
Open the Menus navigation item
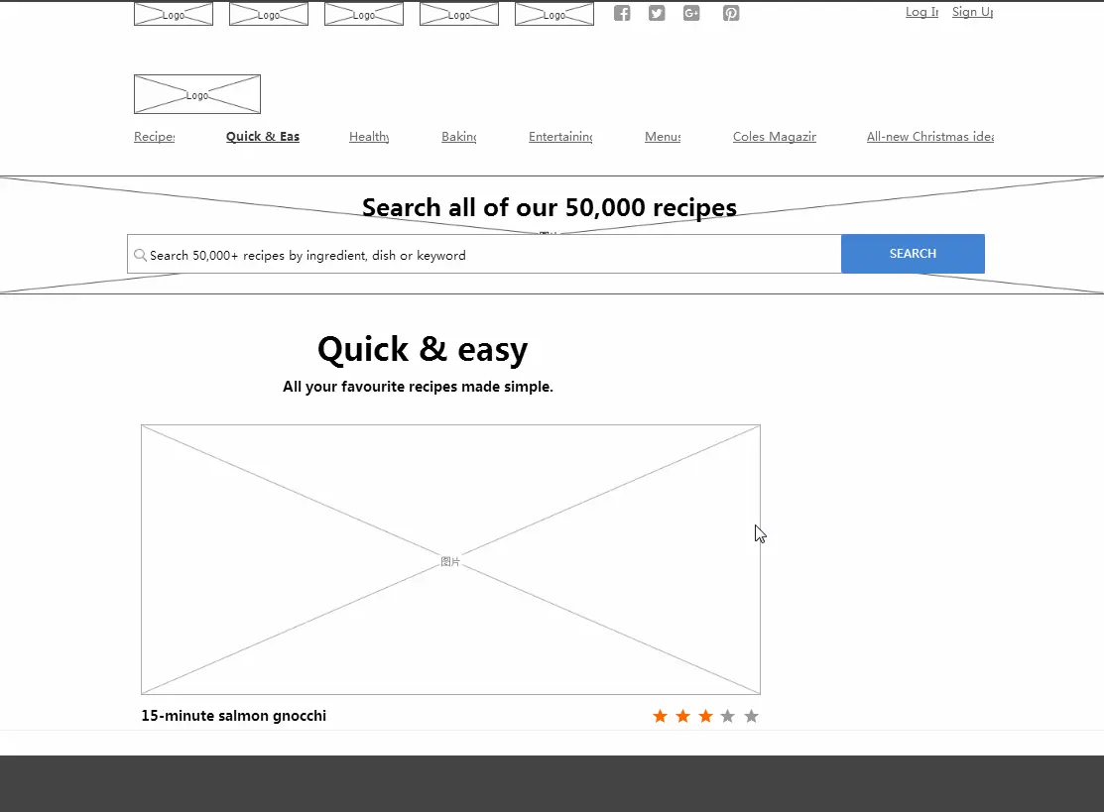[x=663, y=137]
